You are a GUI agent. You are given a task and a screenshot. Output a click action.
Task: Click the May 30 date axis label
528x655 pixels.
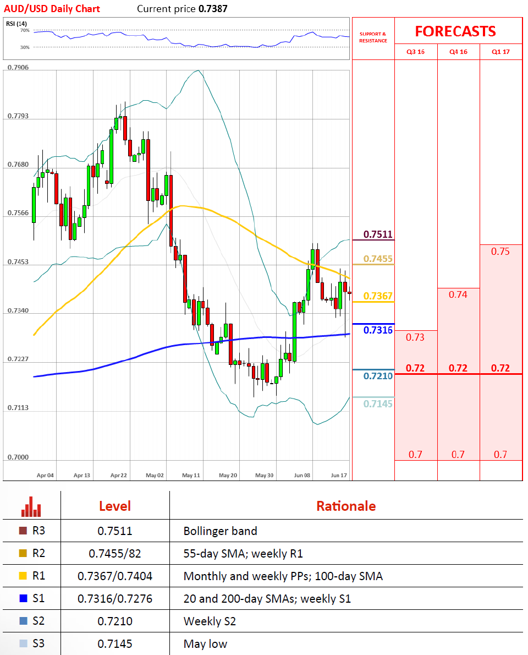[x=265, y=476]
